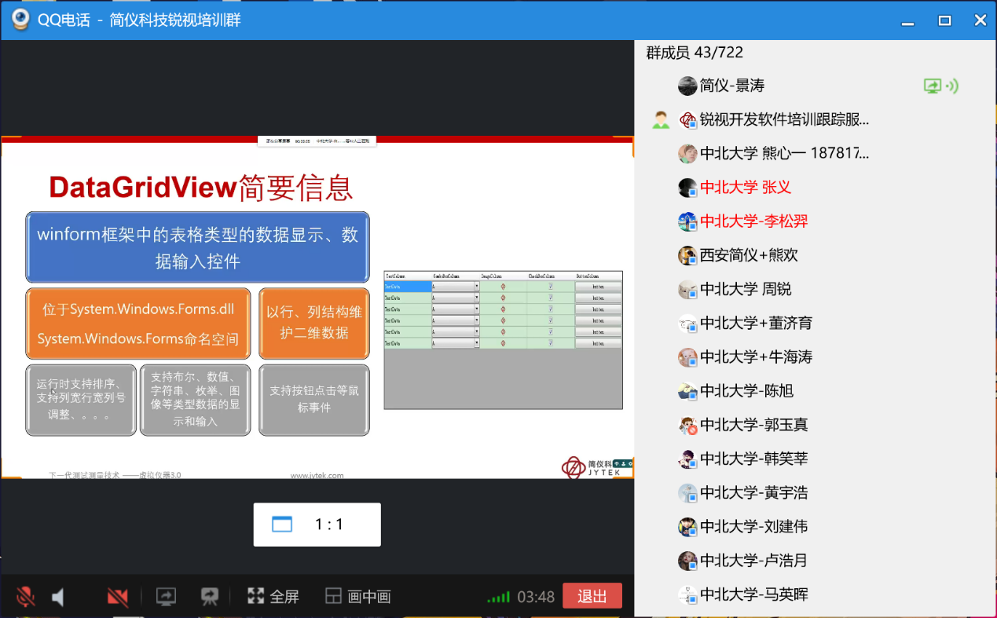Viewport: 997px width, 618px height.
Task: Select member 中北大学-李松羿 in list
Action: (x=753, y=221)
